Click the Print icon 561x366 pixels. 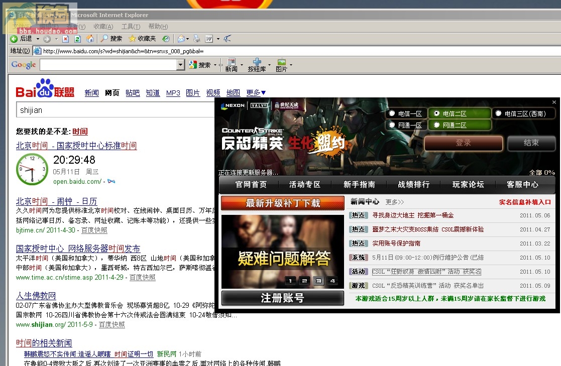[196, 38]
